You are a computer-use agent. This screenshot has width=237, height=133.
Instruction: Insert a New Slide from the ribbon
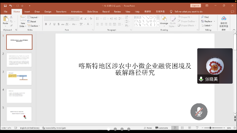click(x=23, y=21)
